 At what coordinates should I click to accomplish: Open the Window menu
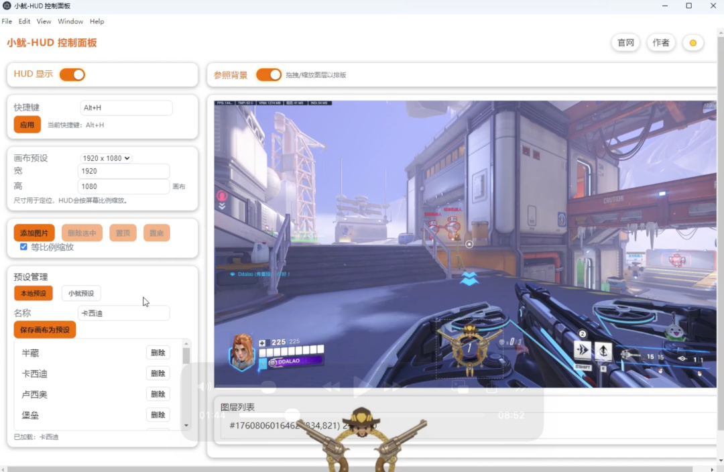click(x=70, y=21)
